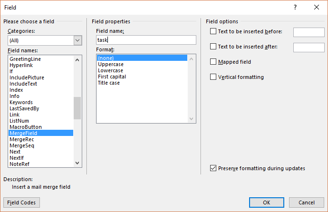Select Hyperlink in Field names list
The height and width of the screenshot is (212, 328).
pyautogui.click(x=21, y=65)
